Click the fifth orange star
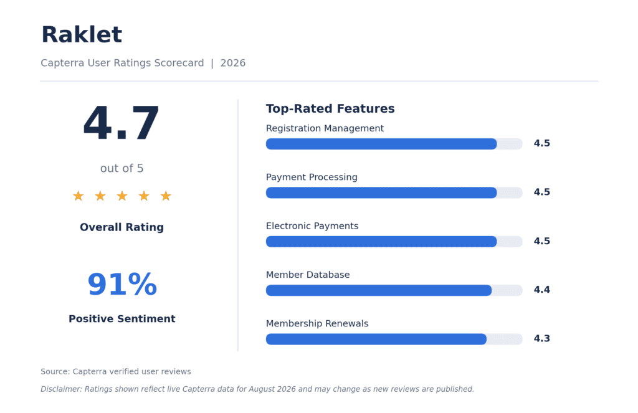 tap(166, 196)
